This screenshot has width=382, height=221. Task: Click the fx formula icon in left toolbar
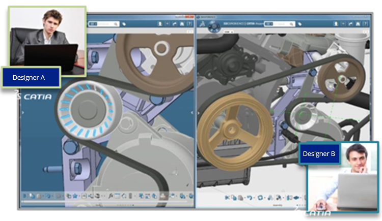tap(109, 196)
